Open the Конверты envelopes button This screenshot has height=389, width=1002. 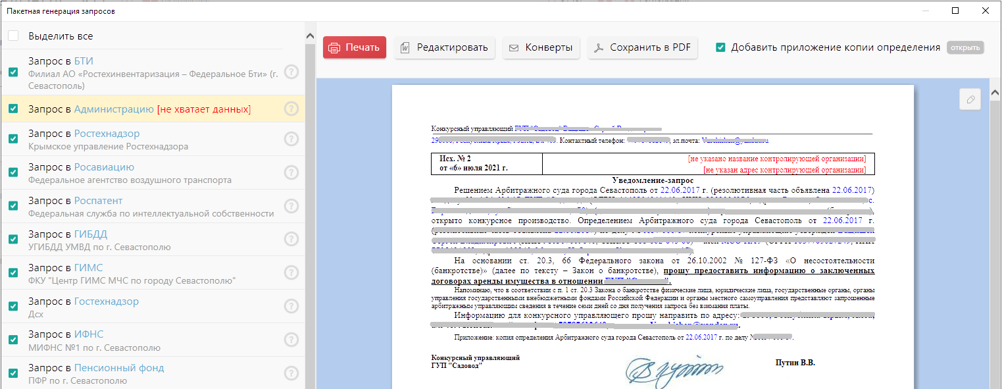click(x=541, y=47)
